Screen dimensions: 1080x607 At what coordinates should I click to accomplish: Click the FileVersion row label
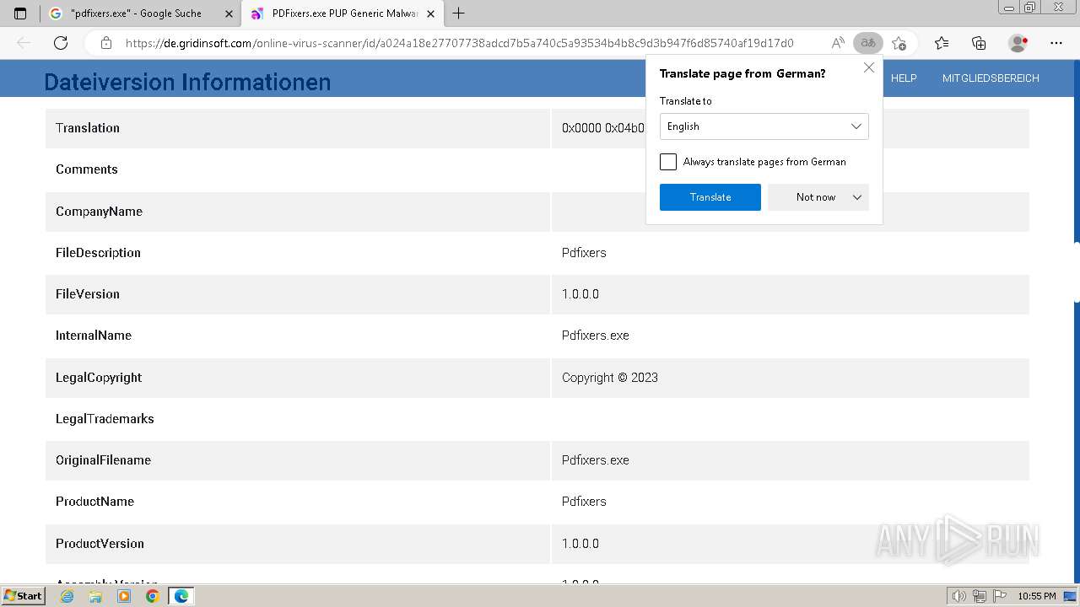point(88,294)
